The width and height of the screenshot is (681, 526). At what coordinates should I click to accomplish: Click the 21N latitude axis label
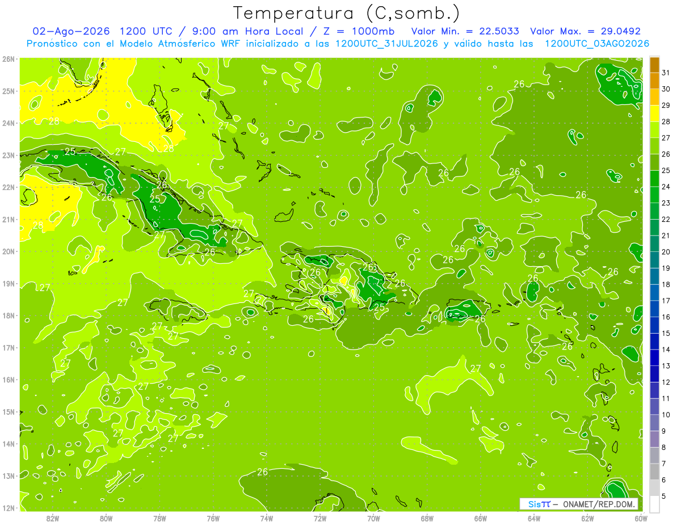click(x=9, y=220)
